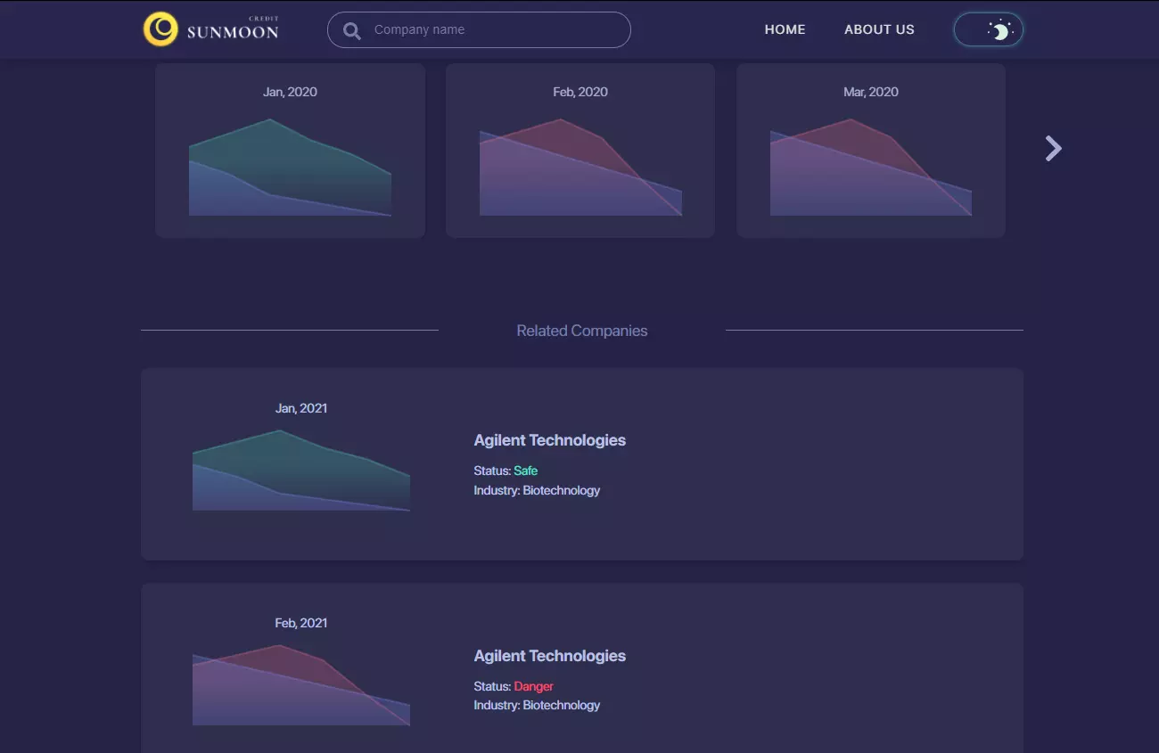Click the Safe status label

pyautogui.click(x=526, y=471)
